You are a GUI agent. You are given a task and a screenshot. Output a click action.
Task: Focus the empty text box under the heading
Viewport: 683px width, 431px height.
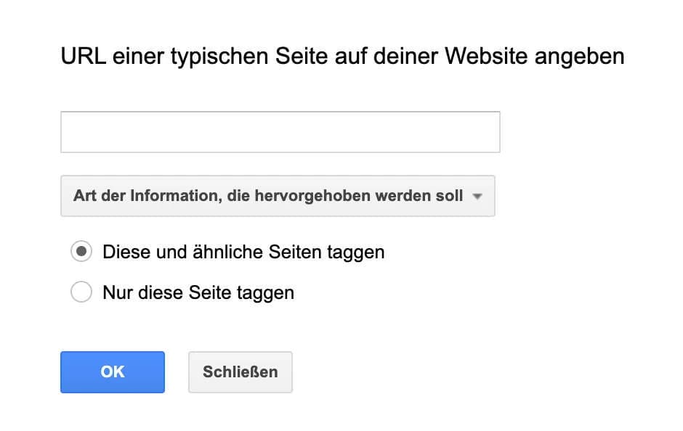(280, 132)
